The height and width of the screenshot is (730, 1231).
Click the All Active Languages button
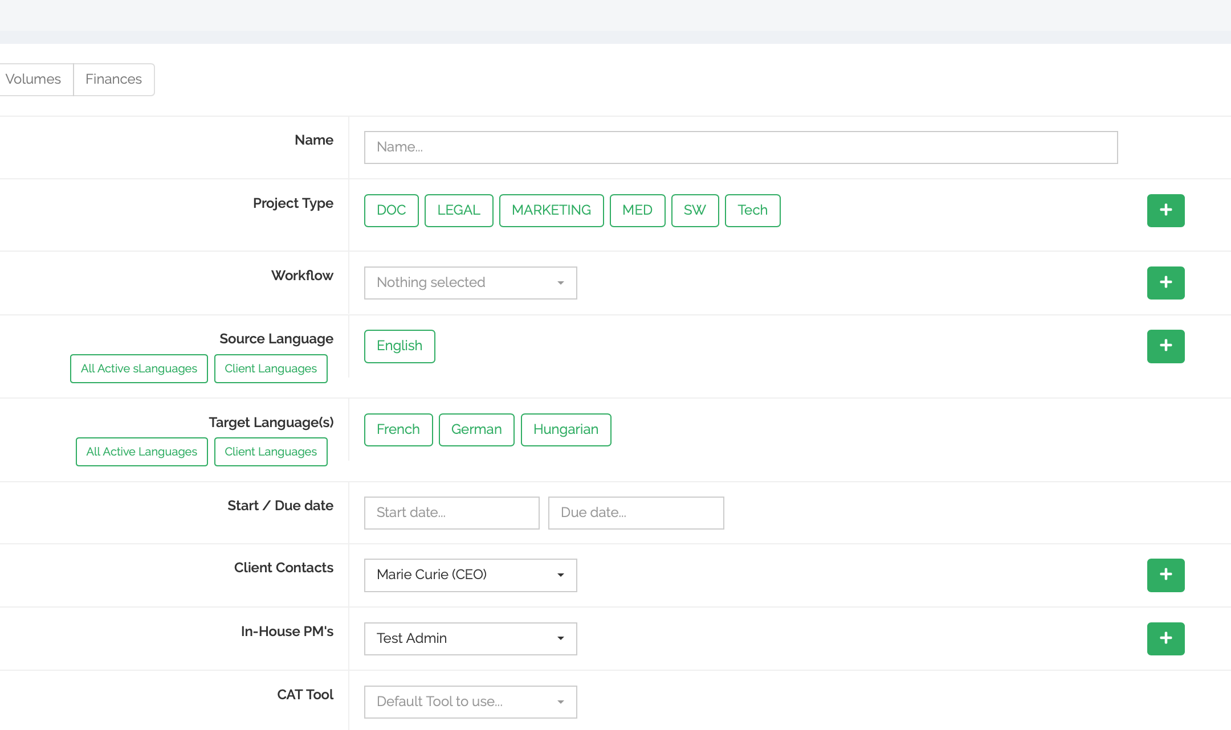(x=141, y=452)
